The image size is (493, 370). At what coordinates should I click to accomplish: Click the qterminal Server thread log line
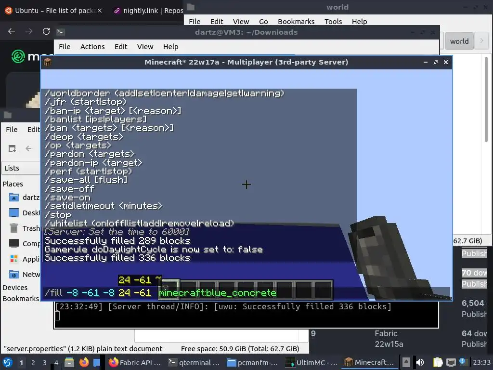point(223,306)
